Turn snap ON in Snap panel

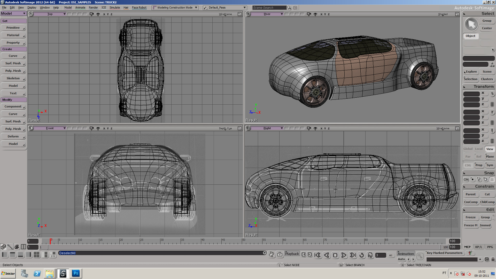pos(466,180)
